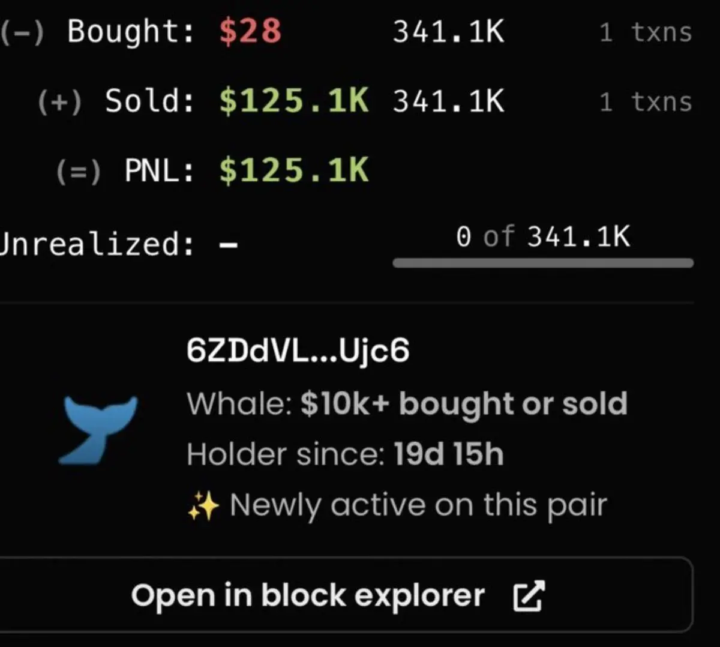Image resolution: width=720 pixels, height=647 pixels.
Task: Click the sparkles icon beside Newly active
Action: [203, 506]
